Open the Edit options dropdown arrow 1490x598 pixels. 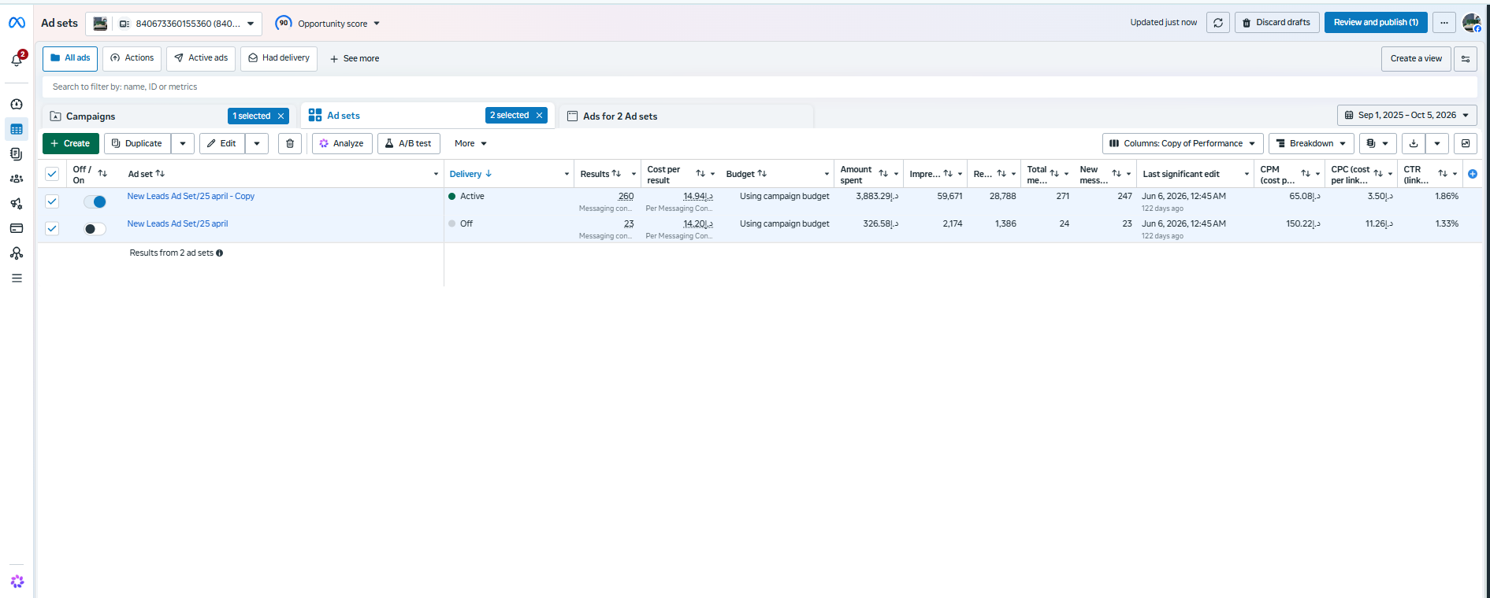tap(257, 143)
